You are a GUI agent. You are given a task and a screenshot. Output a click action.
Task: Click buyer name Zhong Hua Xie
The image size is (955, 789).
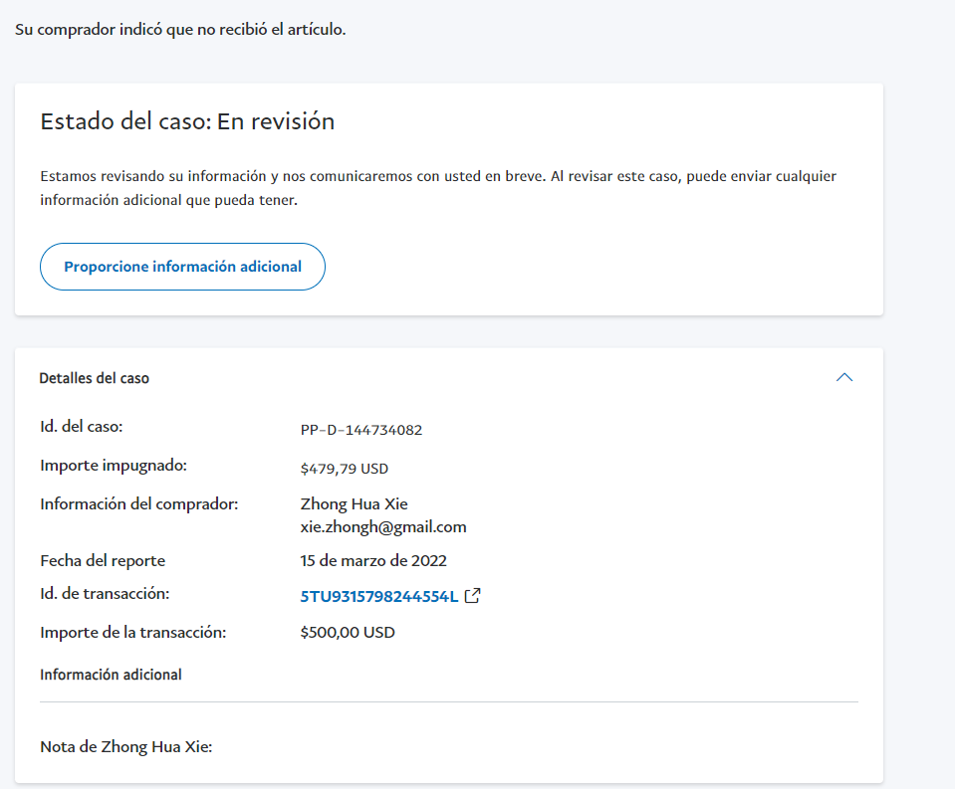(354, 504)
